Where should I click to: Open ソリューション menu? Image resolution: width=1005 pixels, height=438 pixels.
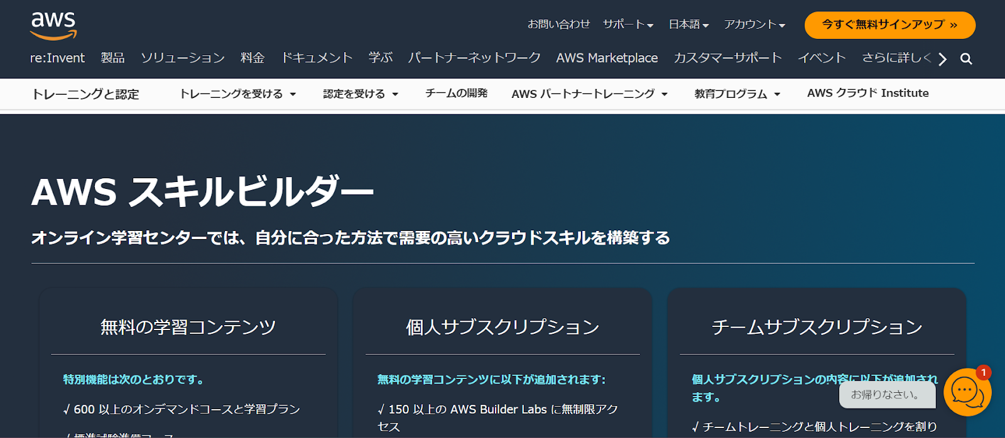coord(182,58)
